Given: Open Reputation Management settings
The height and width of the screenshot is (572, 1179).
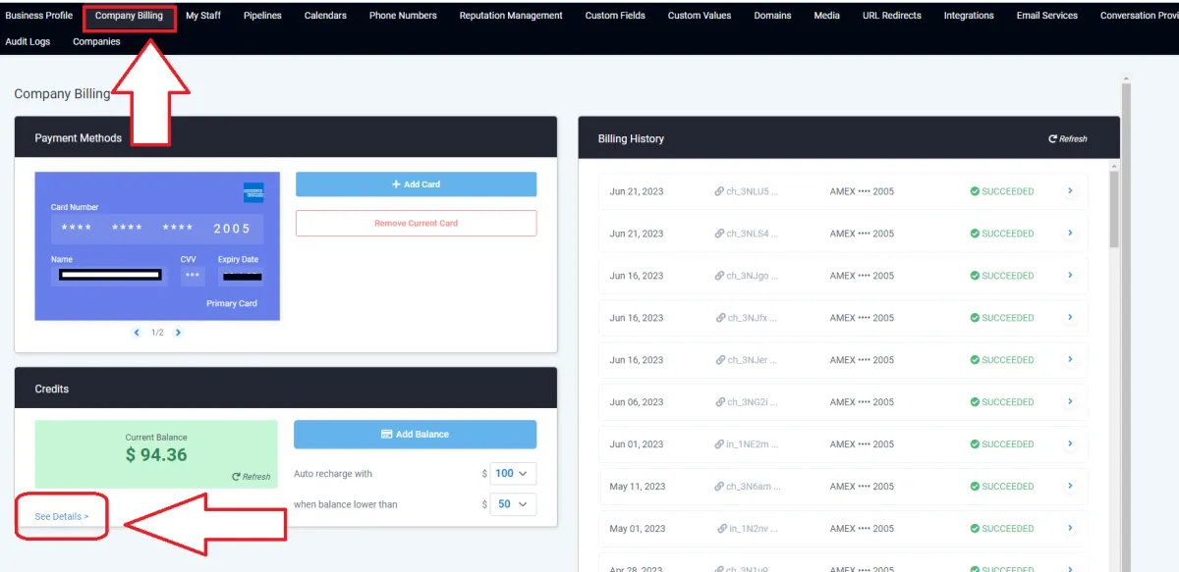Looking at the screenshot, I should (x=511, y=16).
